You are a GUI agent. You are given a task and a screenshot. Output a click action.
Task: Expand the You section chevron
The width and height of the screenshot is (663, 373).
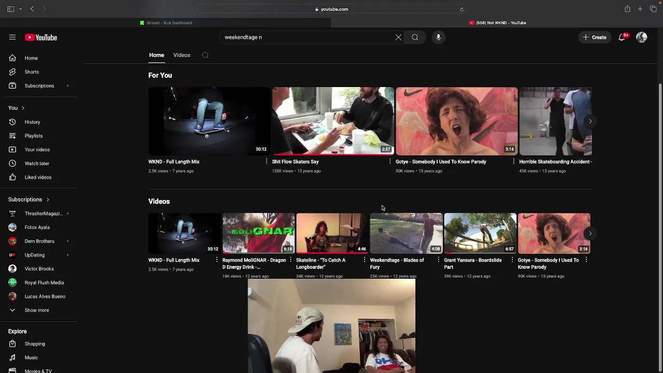(23, 108)
